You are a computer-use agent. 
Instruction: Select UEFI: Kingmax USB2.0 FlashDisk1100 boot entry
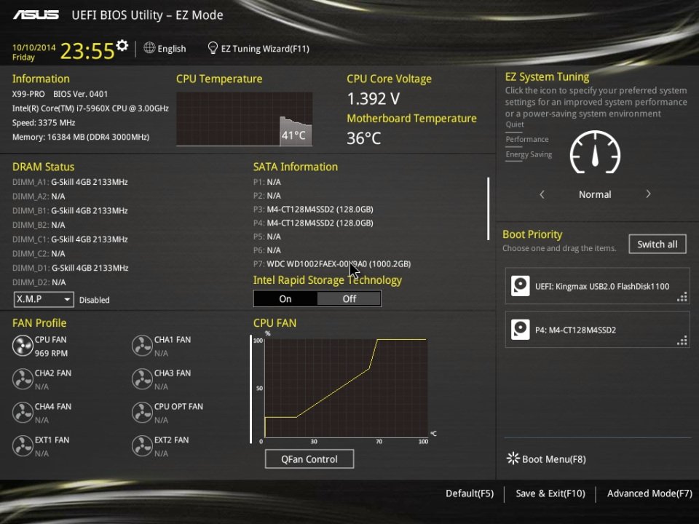click(x=597, y=286)
